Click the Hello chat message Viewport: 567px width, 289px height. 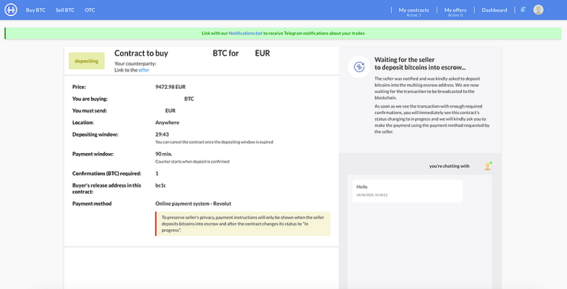coord(407,190)
